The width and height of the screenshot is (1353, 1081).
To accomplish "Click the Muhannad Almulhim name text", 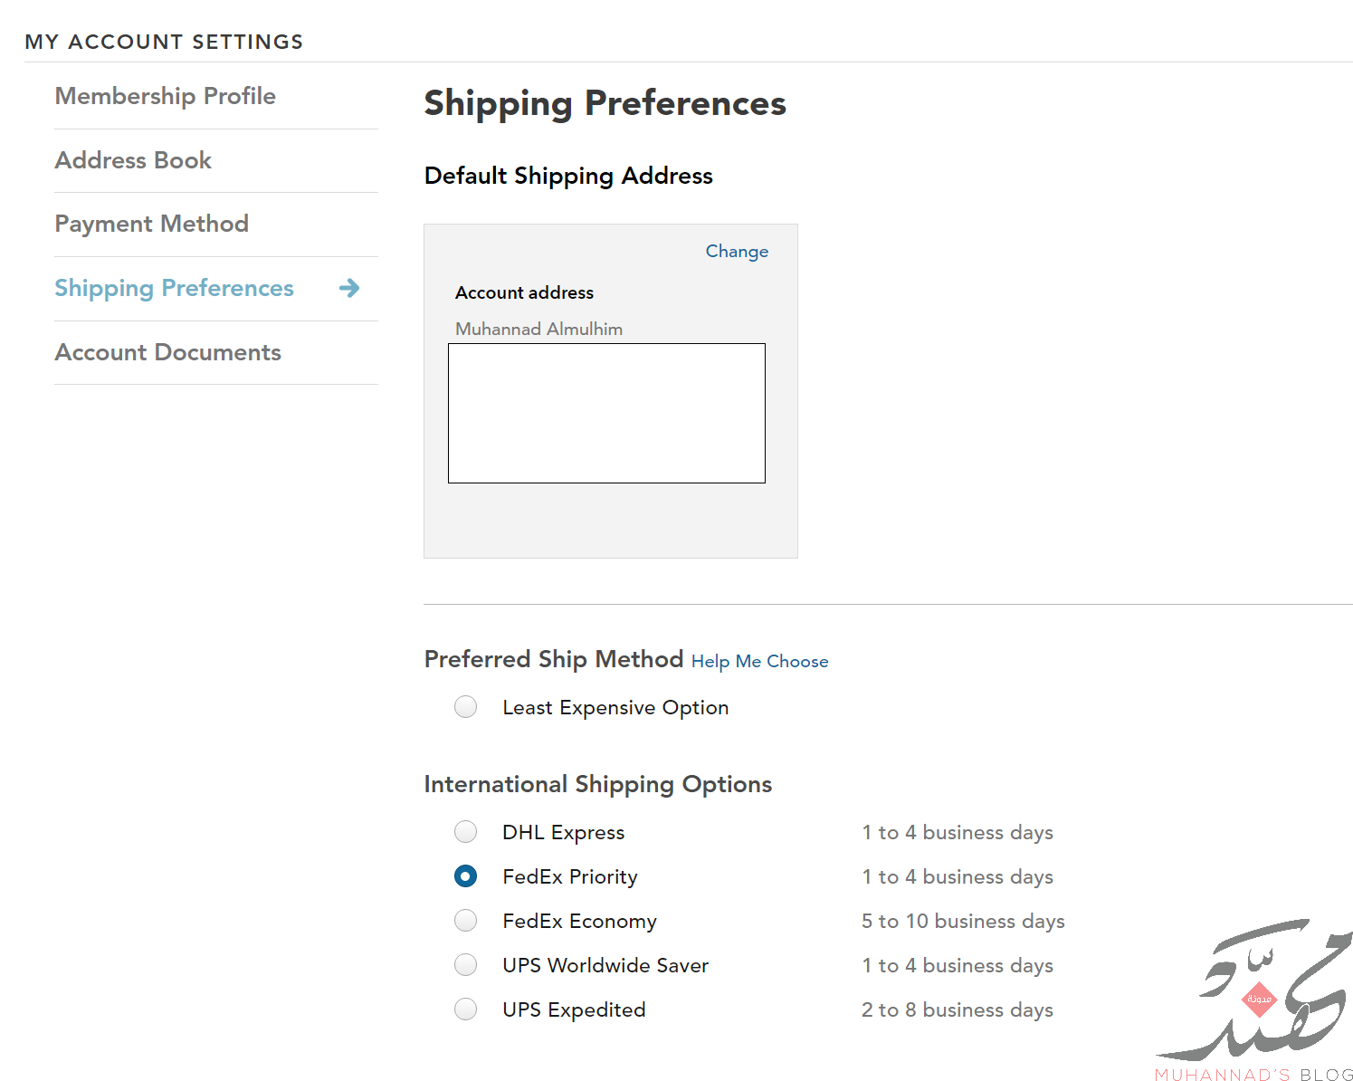I will [538, 329].
